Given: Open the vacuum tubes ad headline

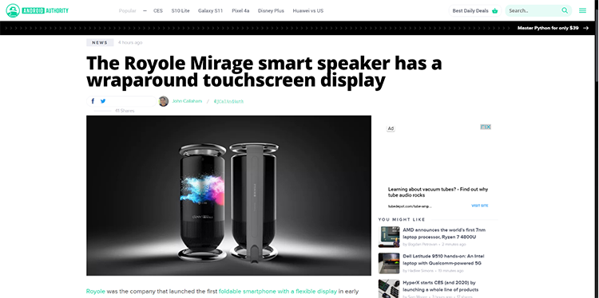Looking at the screenshot, I should [438, 192].
